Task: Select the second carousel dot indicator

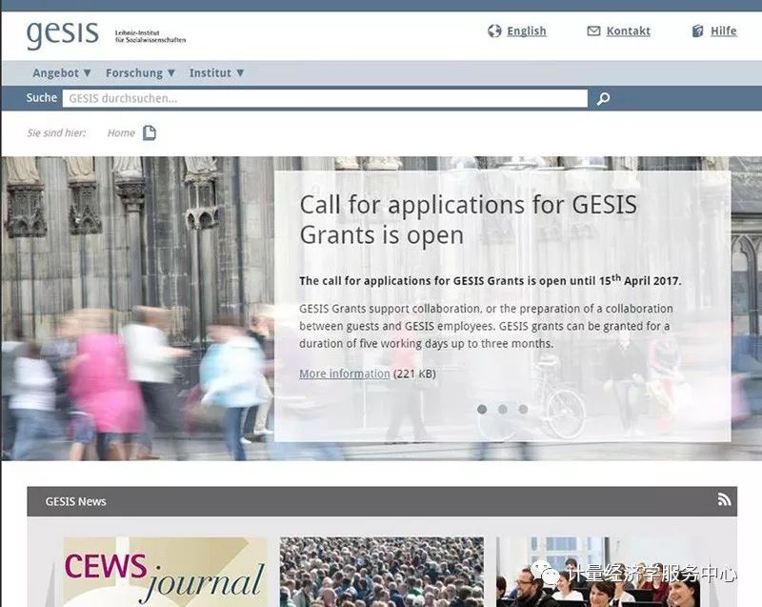Action: click(500, 409)
